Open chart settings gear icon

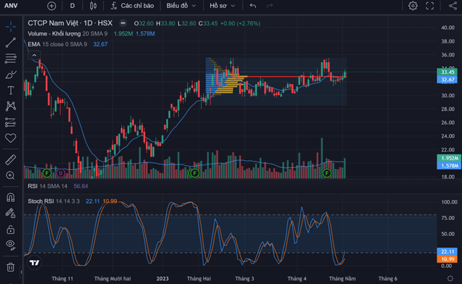[413, 5]
